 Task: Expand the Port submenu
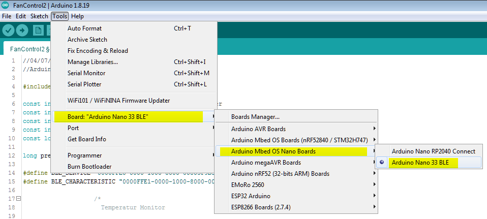134,128
